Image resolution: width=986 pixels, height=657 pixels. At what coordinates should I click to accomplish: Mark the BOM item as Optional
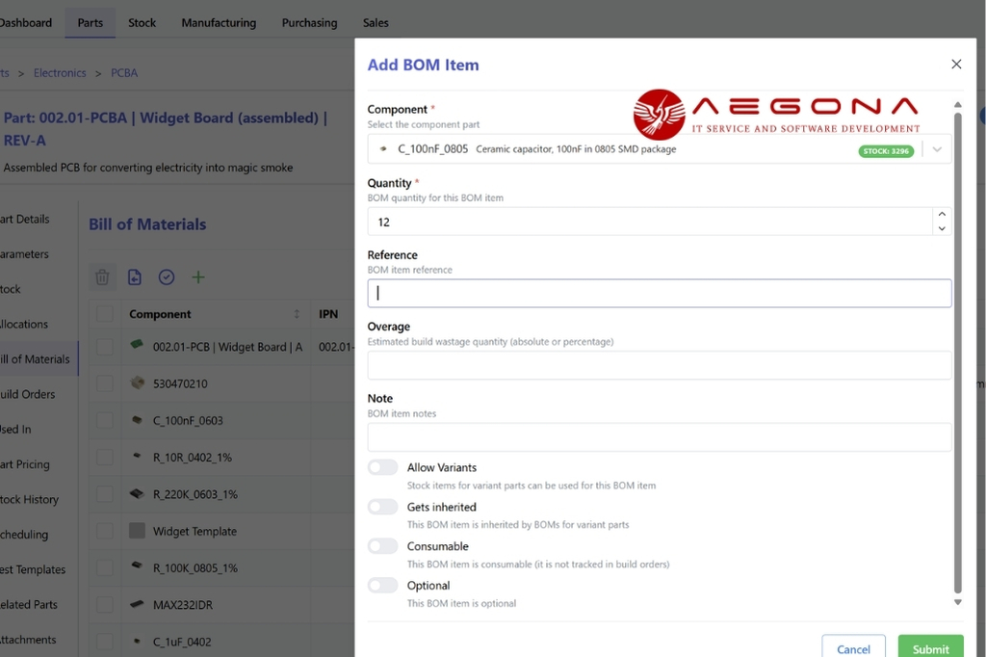[382, 585]
